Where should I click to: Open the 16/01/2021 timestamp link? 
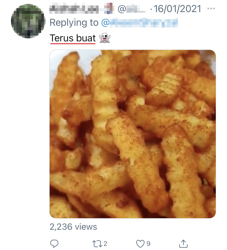(178, 9)
